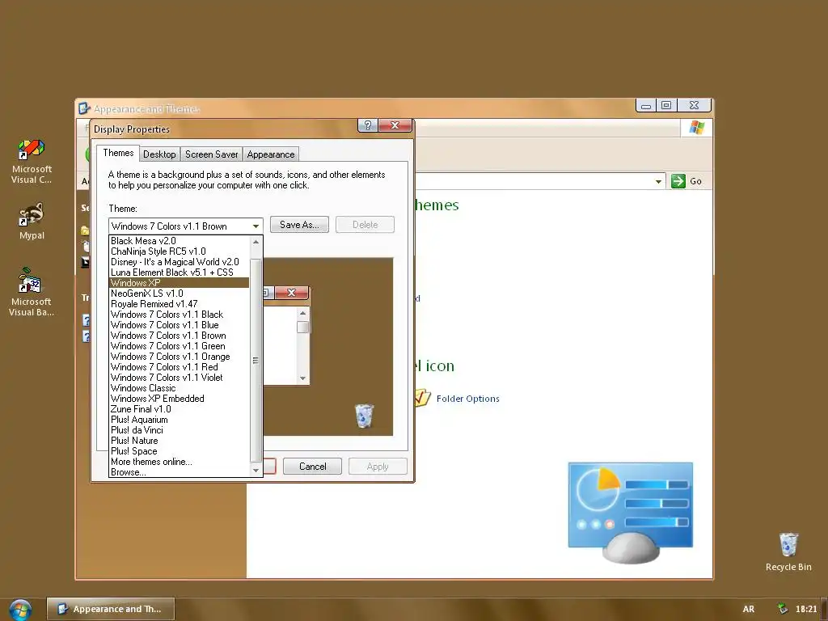Click the recycle bin in theme preview
Screen dimensions: 828x621
364,416
